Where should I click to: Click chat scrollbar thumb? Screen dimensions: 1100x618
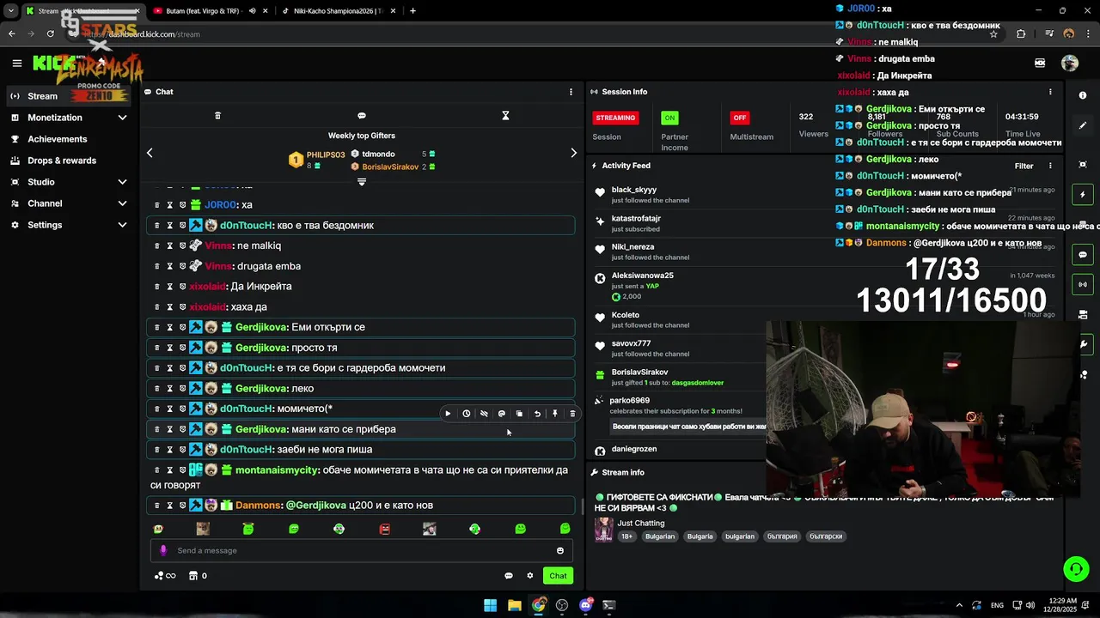[x=584, y=506]
